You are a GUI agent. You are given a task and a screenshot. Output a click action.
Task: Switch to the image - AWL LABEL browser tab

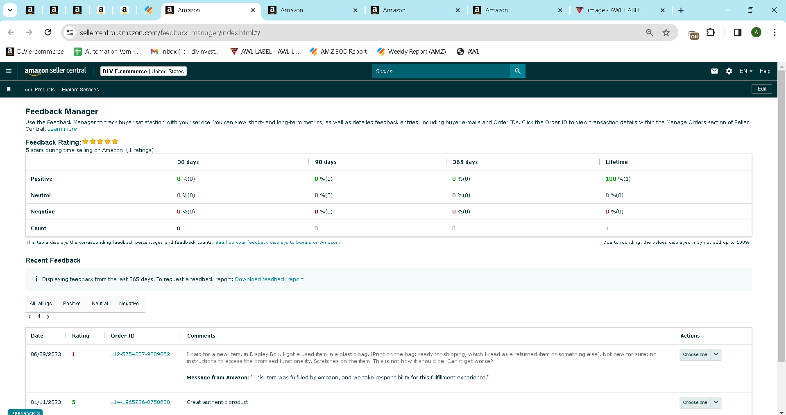click(614, 10)
